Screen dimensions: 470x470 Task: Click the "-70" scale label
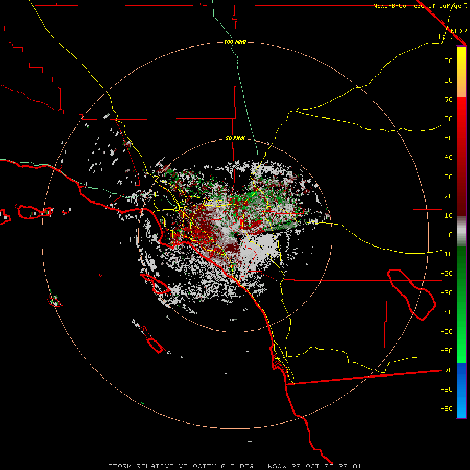pos(446,370)
